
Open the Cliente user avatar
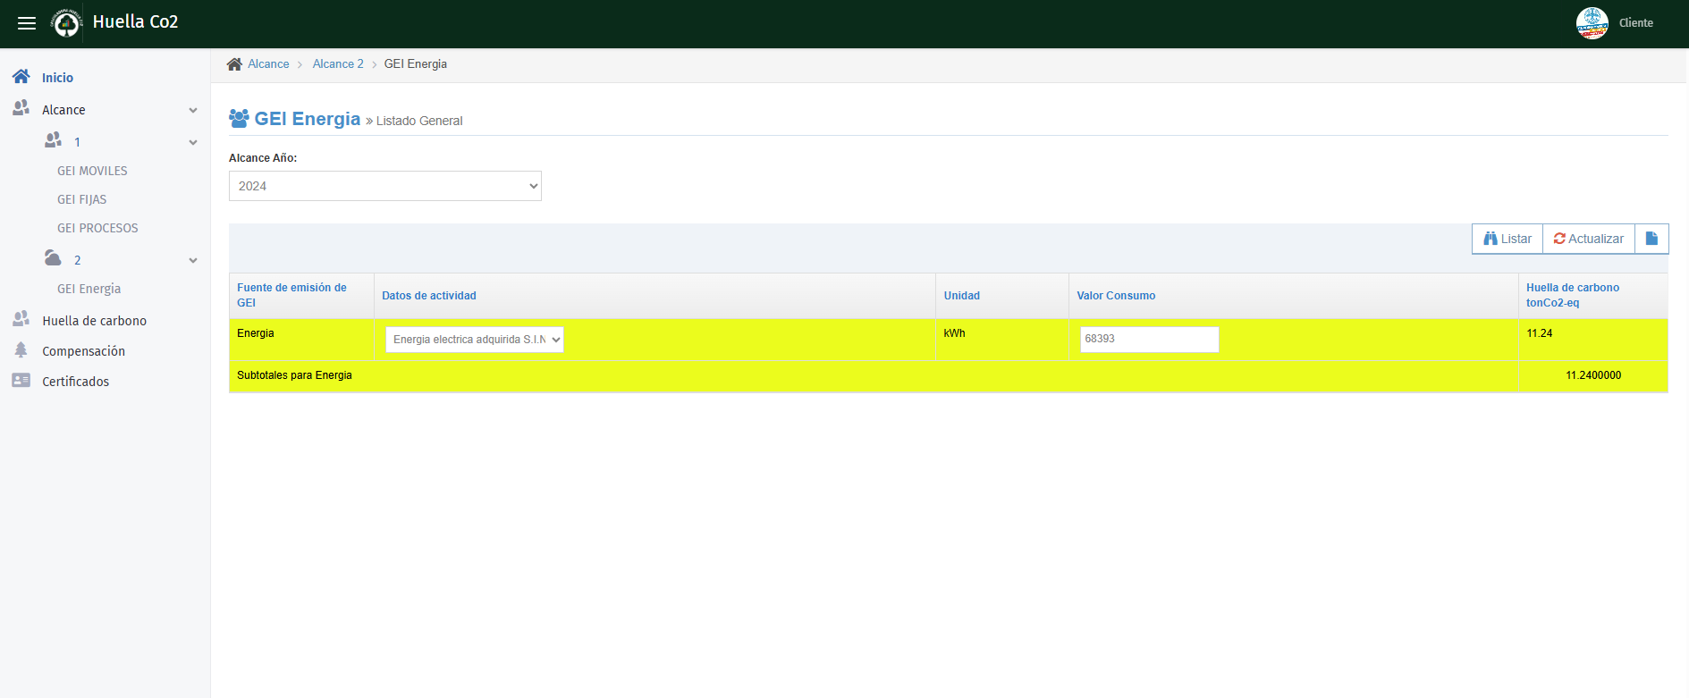pos(1592,23)
